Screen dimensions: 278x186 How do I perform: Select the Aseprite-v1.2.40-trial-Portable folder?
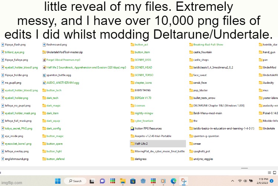(x=151, y=136)
